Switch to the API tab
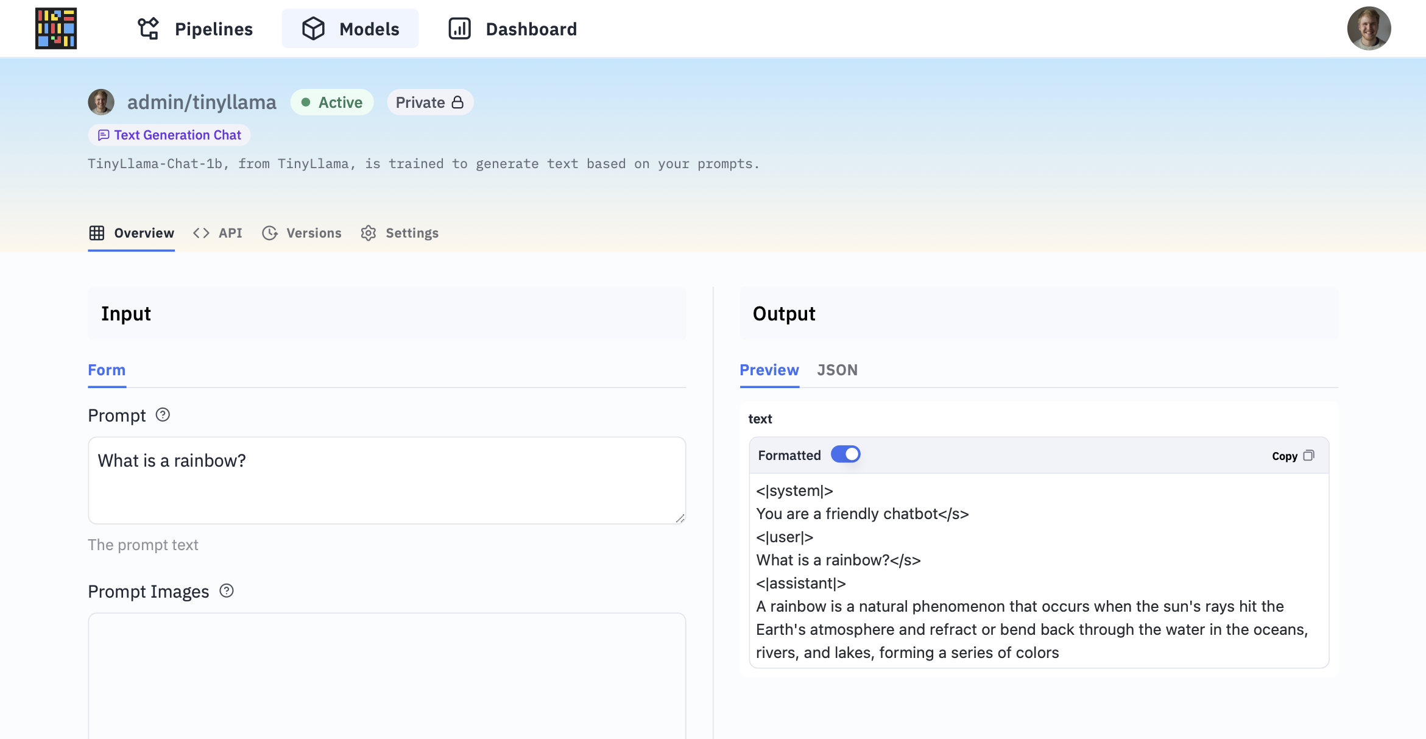Viewport: 1426px width, 739px height. tap(218, 233)
